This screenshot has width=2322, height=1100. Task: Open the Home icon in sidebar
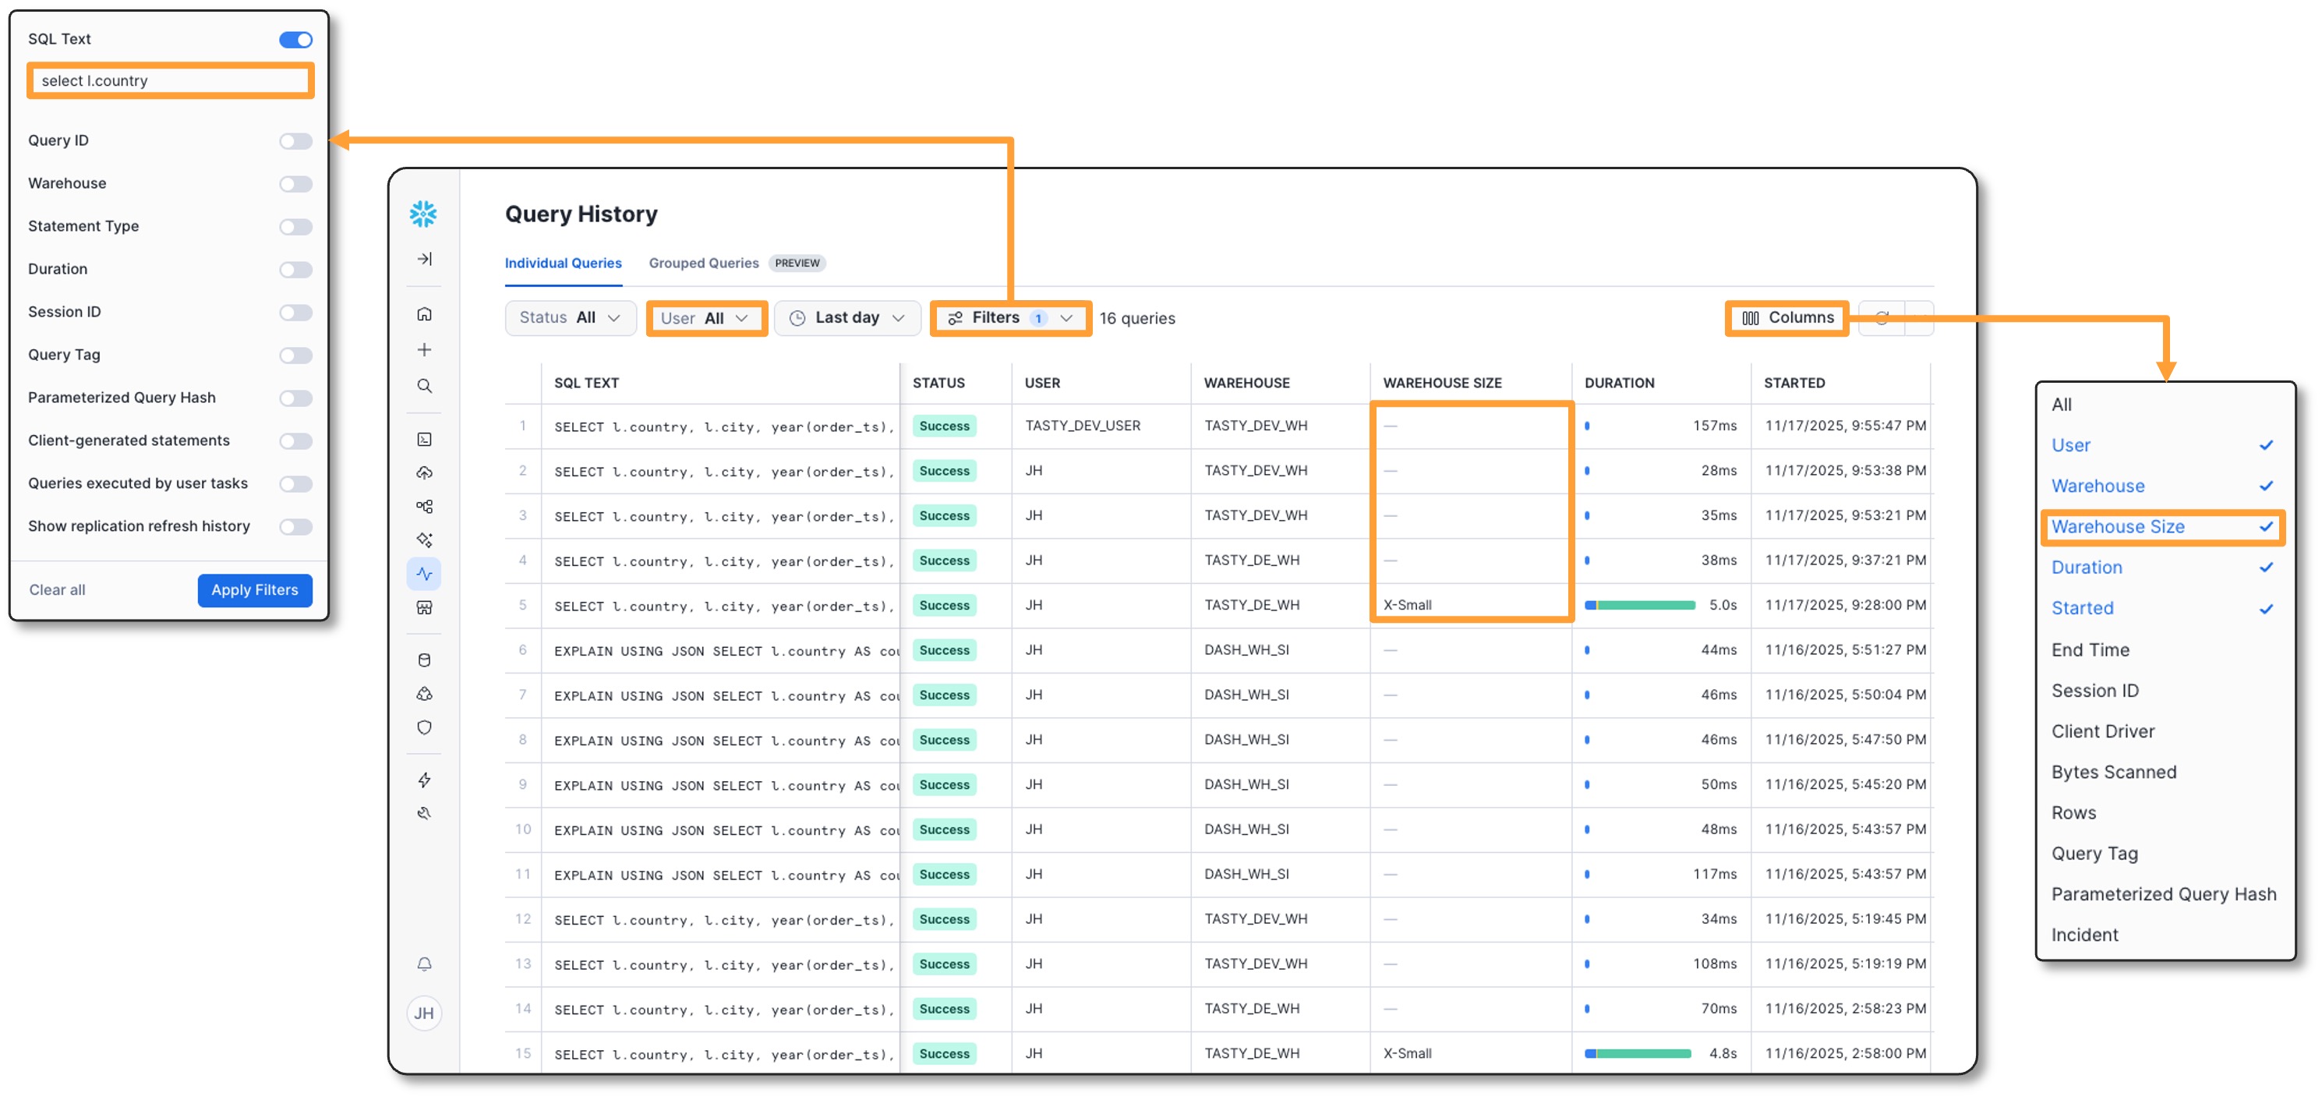(x=425, y=313)
